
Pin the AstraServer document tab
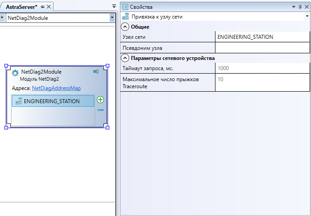click(x=42, y=7)
